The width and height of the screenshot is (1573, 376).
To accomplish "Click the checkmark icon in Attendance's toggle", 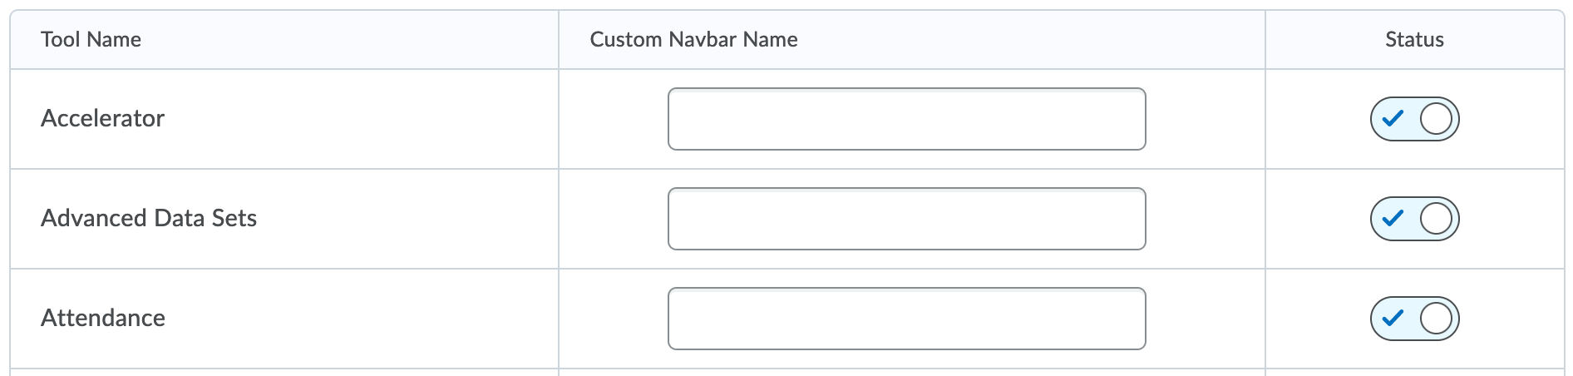I will click(x=1393, y=319).
